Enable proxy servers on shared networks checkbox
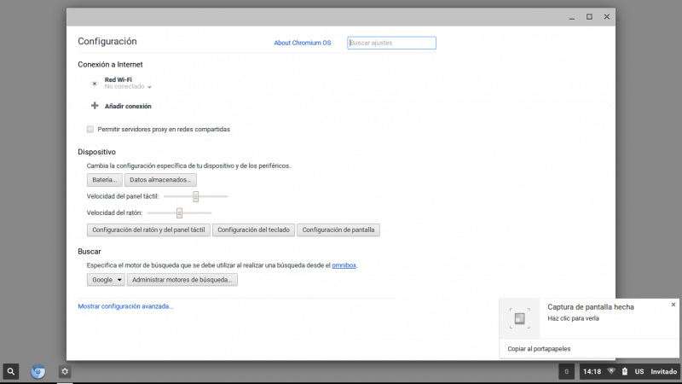The height and width of the screenshot is (384, 682). (x=90, y=130)
